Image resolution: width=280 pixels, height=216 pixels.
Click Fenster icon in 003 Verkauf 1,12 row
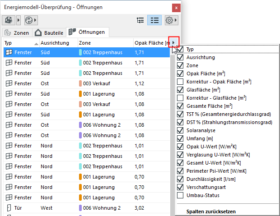(9, 83)
